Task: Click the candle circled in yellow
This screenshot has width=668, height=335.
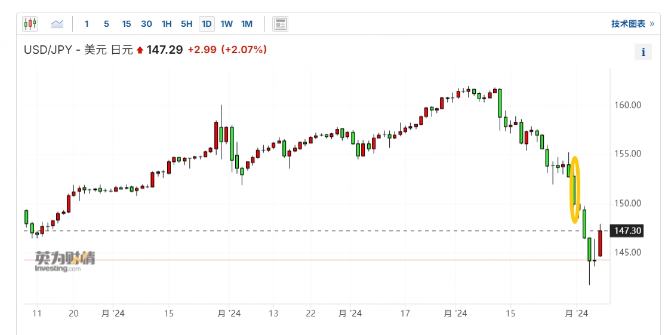Action: tap(574, 190)
